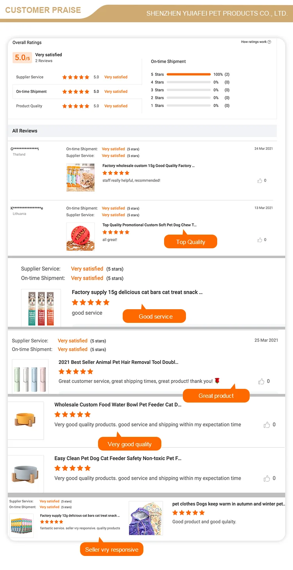Screen dimensions: 293x570
Task: Click the 5 Stars rating progress bar
Action: pyautogui.click(x=189, y=74)
